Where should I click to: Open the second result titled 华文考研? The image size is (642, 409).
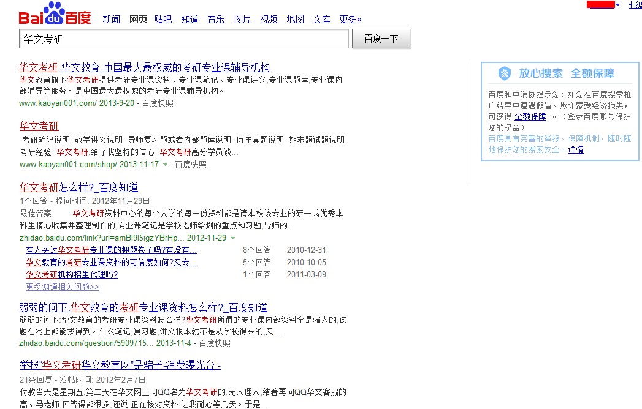39,126
